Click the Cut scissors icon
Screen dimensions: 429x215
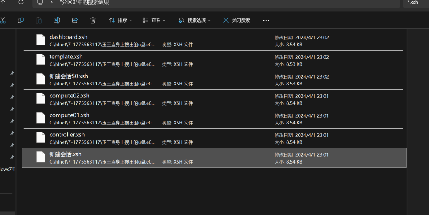3,20
